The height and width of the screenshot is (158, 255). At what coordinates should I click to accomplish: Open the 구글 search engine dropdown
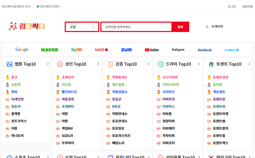click(x=82, y=27)
